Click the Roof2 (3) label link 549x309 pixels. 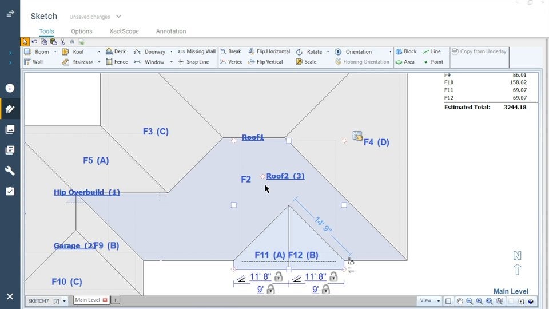pyautogui.click(x=285, y=176)
